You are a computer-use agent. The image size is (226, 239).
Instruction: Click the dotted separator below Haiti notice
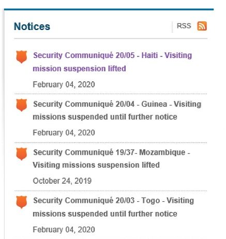[x=111, y=94]
